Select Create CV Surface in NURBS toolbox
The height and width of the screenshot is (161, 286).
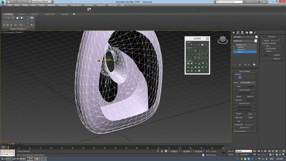pyautogui.click(x=188, y=64)
